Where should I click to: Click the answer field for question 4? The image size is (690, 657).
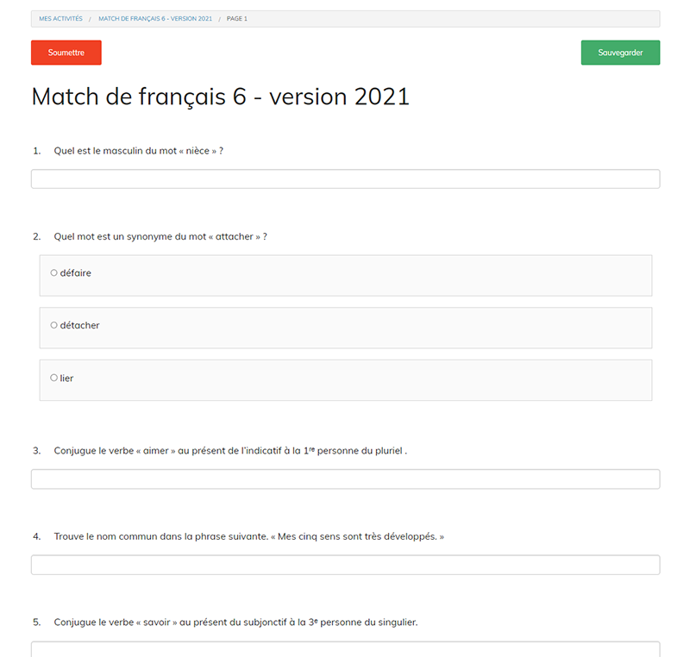(x=345, y=564)
